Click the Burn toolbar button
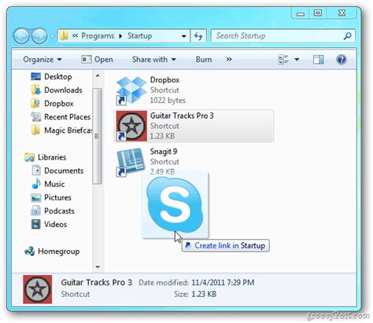 204,60
